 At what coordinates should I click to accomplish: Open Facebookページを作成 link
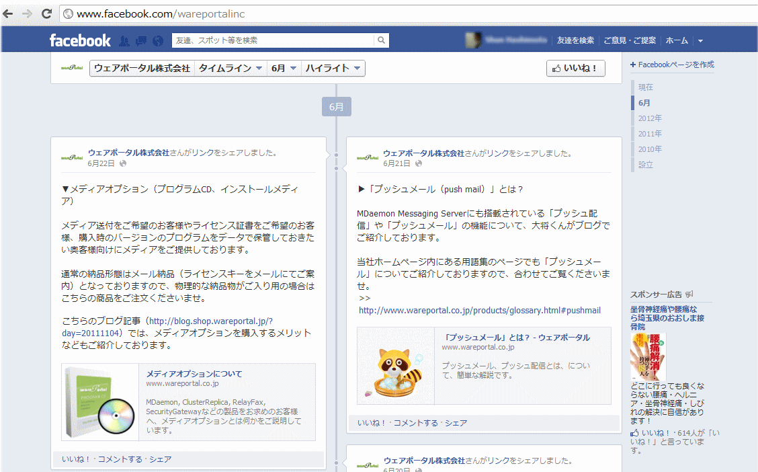(x=676, y=65)
